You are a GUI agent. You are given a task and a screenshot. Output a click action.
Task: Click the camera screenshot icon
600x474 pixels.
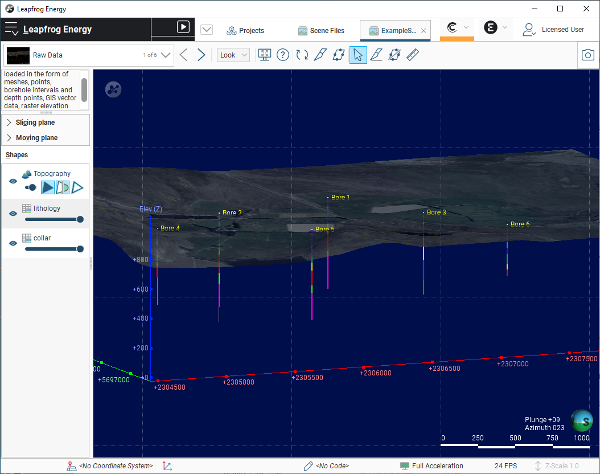coord(587,55)
